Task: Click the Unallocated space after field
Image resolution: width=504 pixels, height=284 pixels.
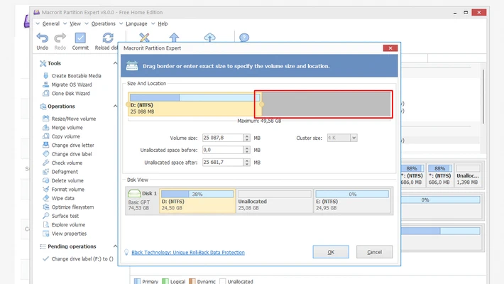Action: click(x=223, y=163)
